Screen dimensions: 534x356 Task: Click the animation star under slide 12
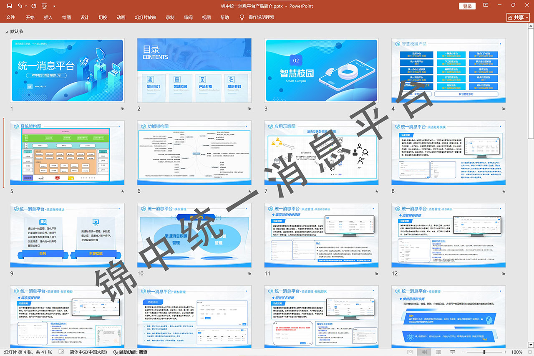pos(503,273)
